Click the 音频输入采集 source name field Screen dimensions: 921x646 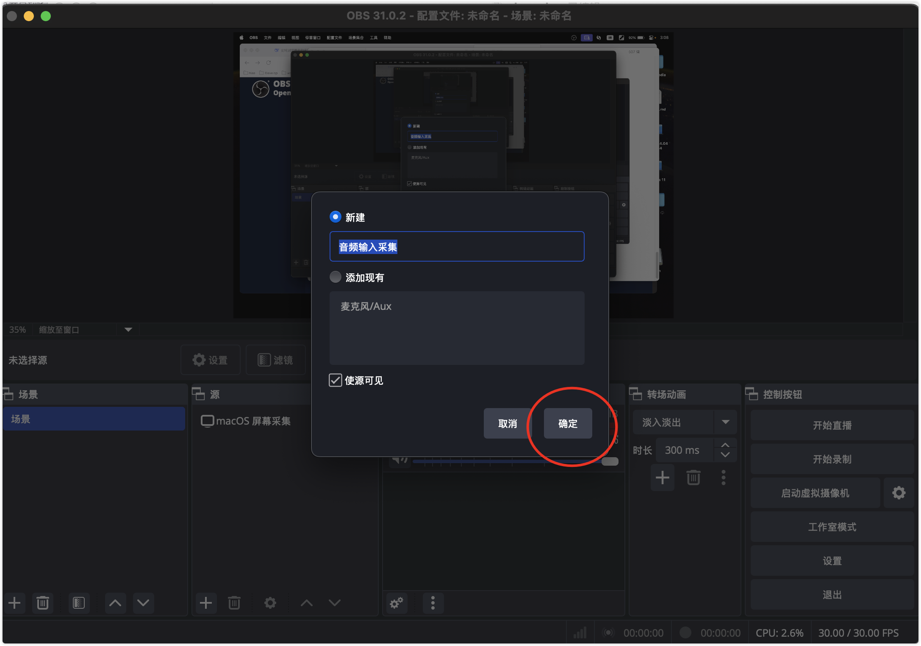(457, 246)
